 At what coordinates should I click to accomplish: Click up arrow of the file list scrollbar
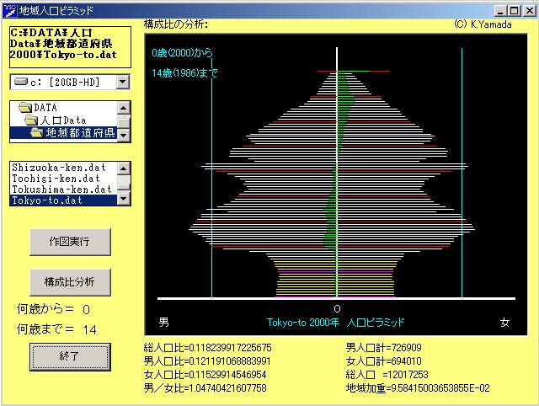124,168
